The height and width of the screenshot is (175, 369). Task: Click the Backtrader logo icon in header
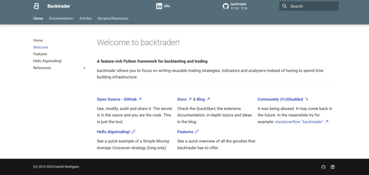pos(36,6)
